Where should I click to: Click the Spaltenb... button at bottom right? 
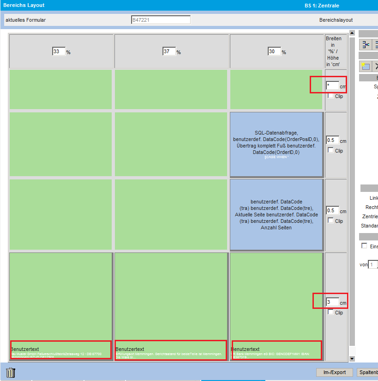click(368, 372)
